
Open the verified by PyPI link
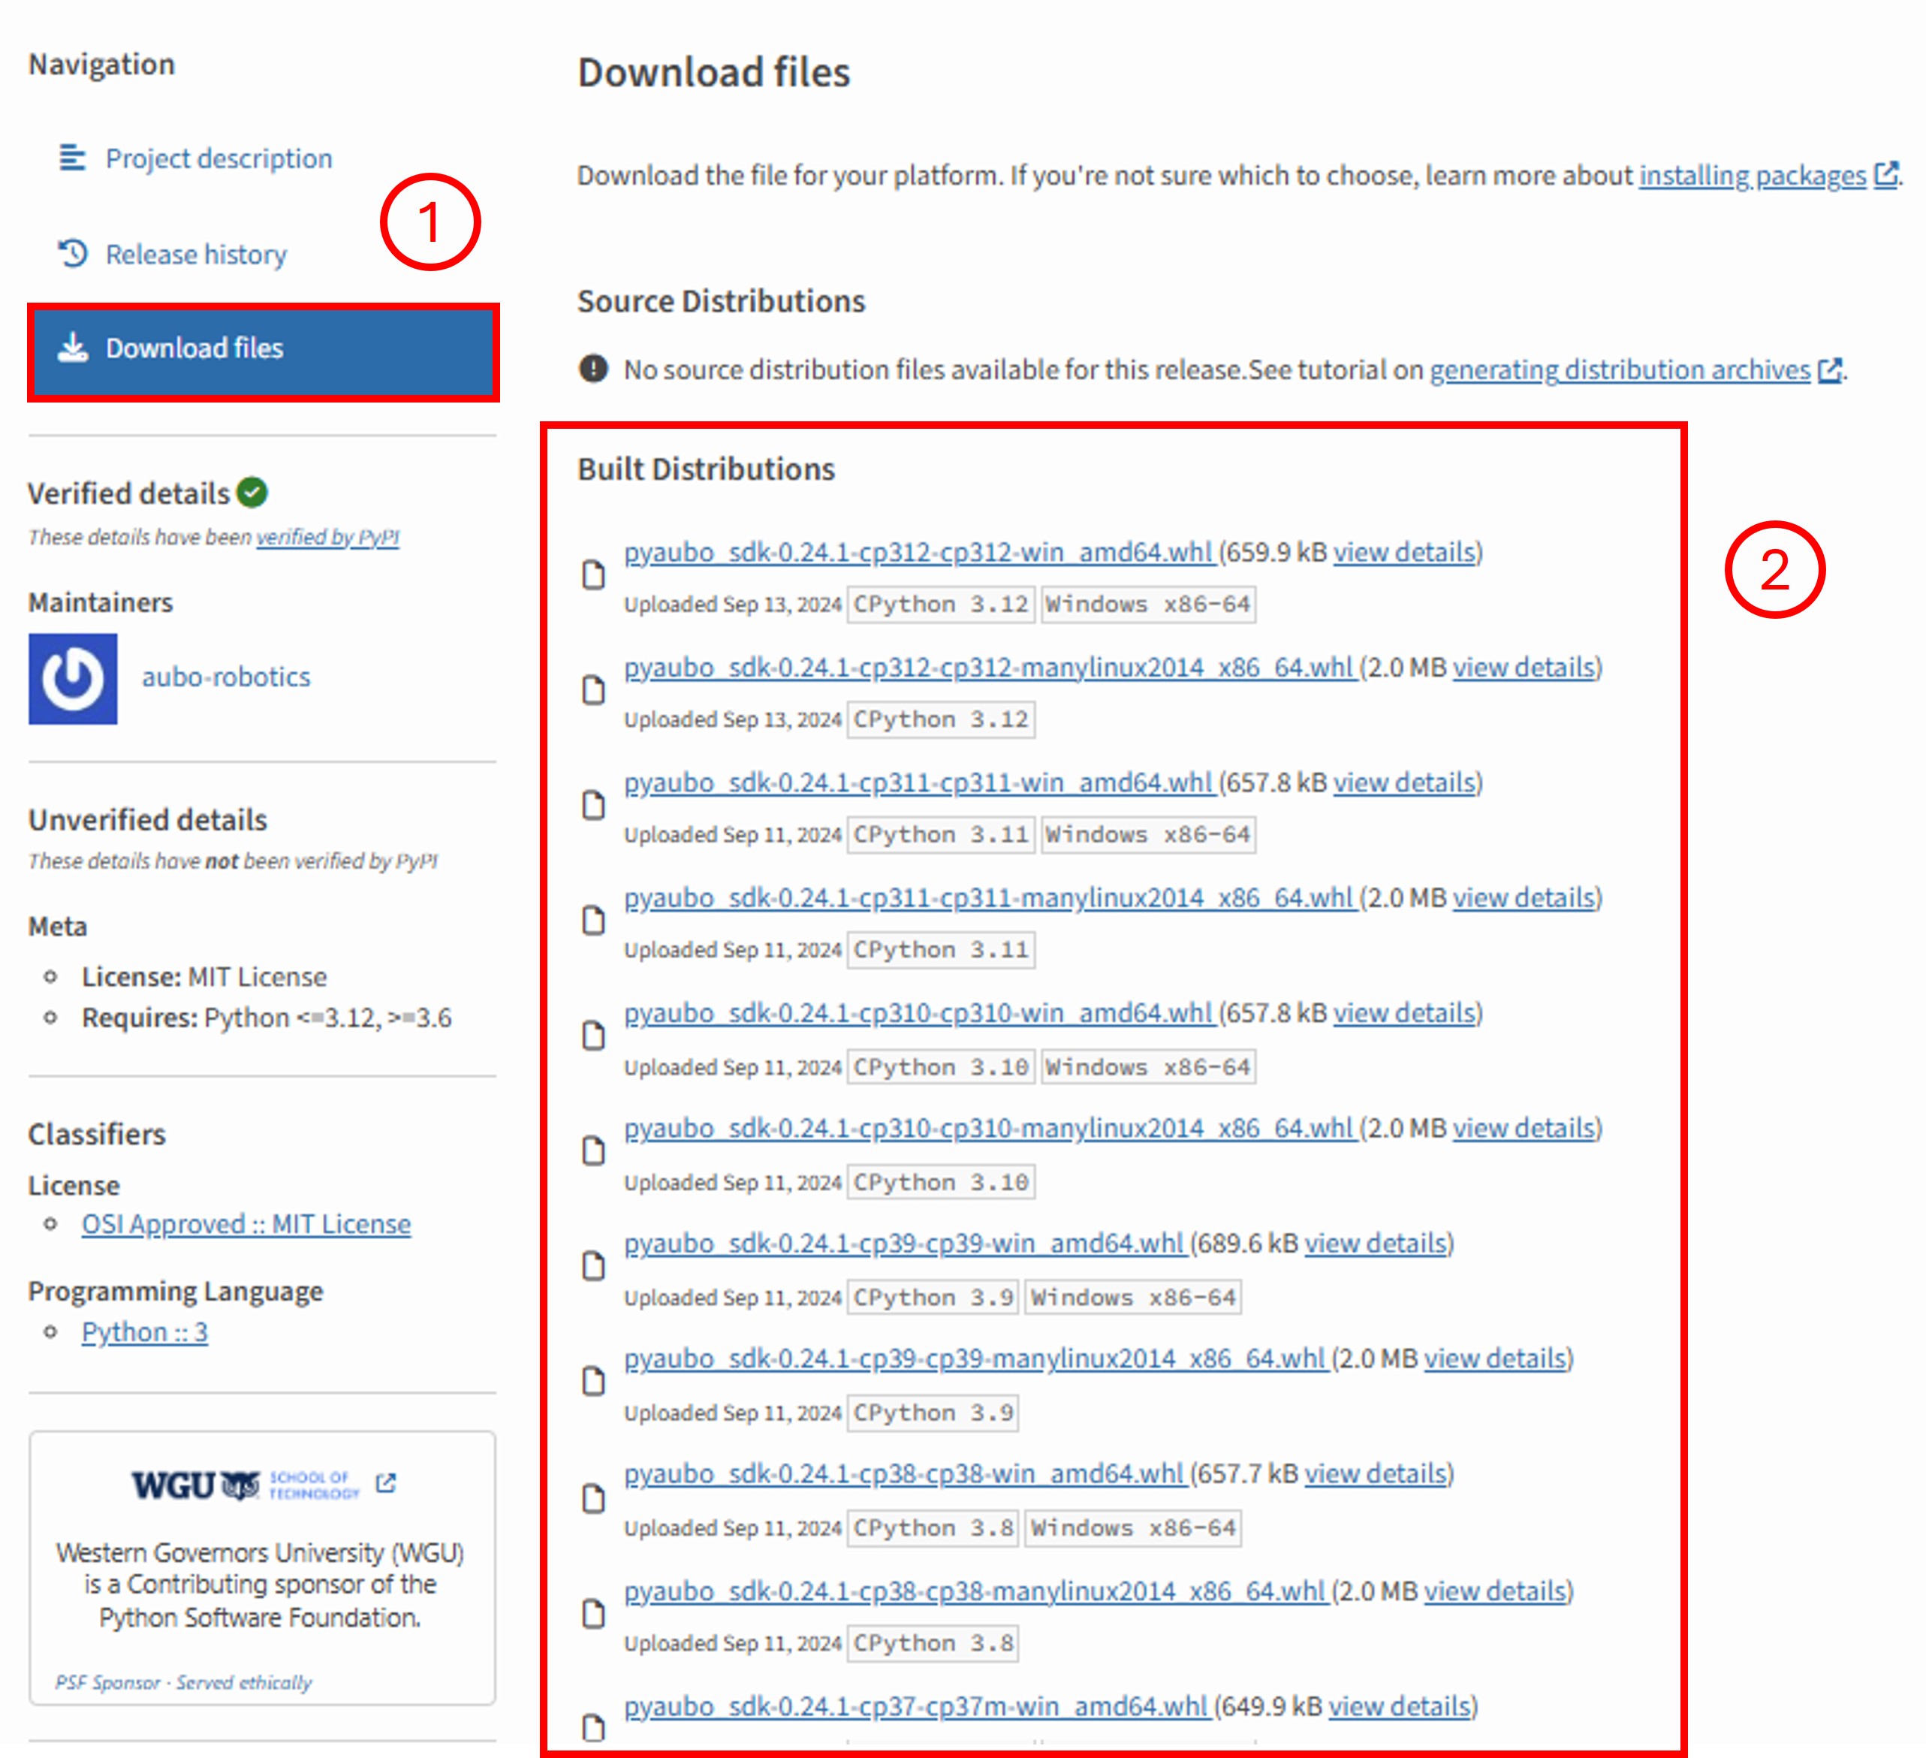327,537
